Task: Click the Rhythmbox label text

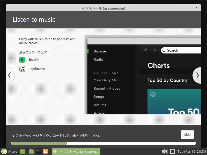Action: click(x=36, y=69)
